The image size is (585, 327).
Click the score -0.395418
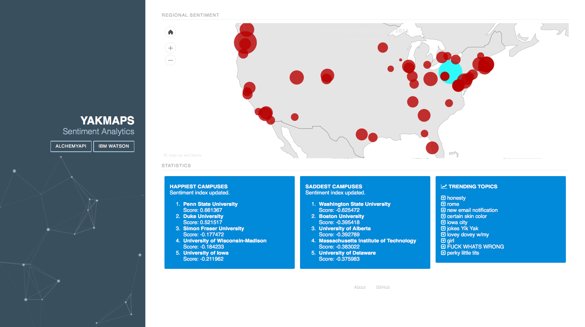click(x=347, y=222)
